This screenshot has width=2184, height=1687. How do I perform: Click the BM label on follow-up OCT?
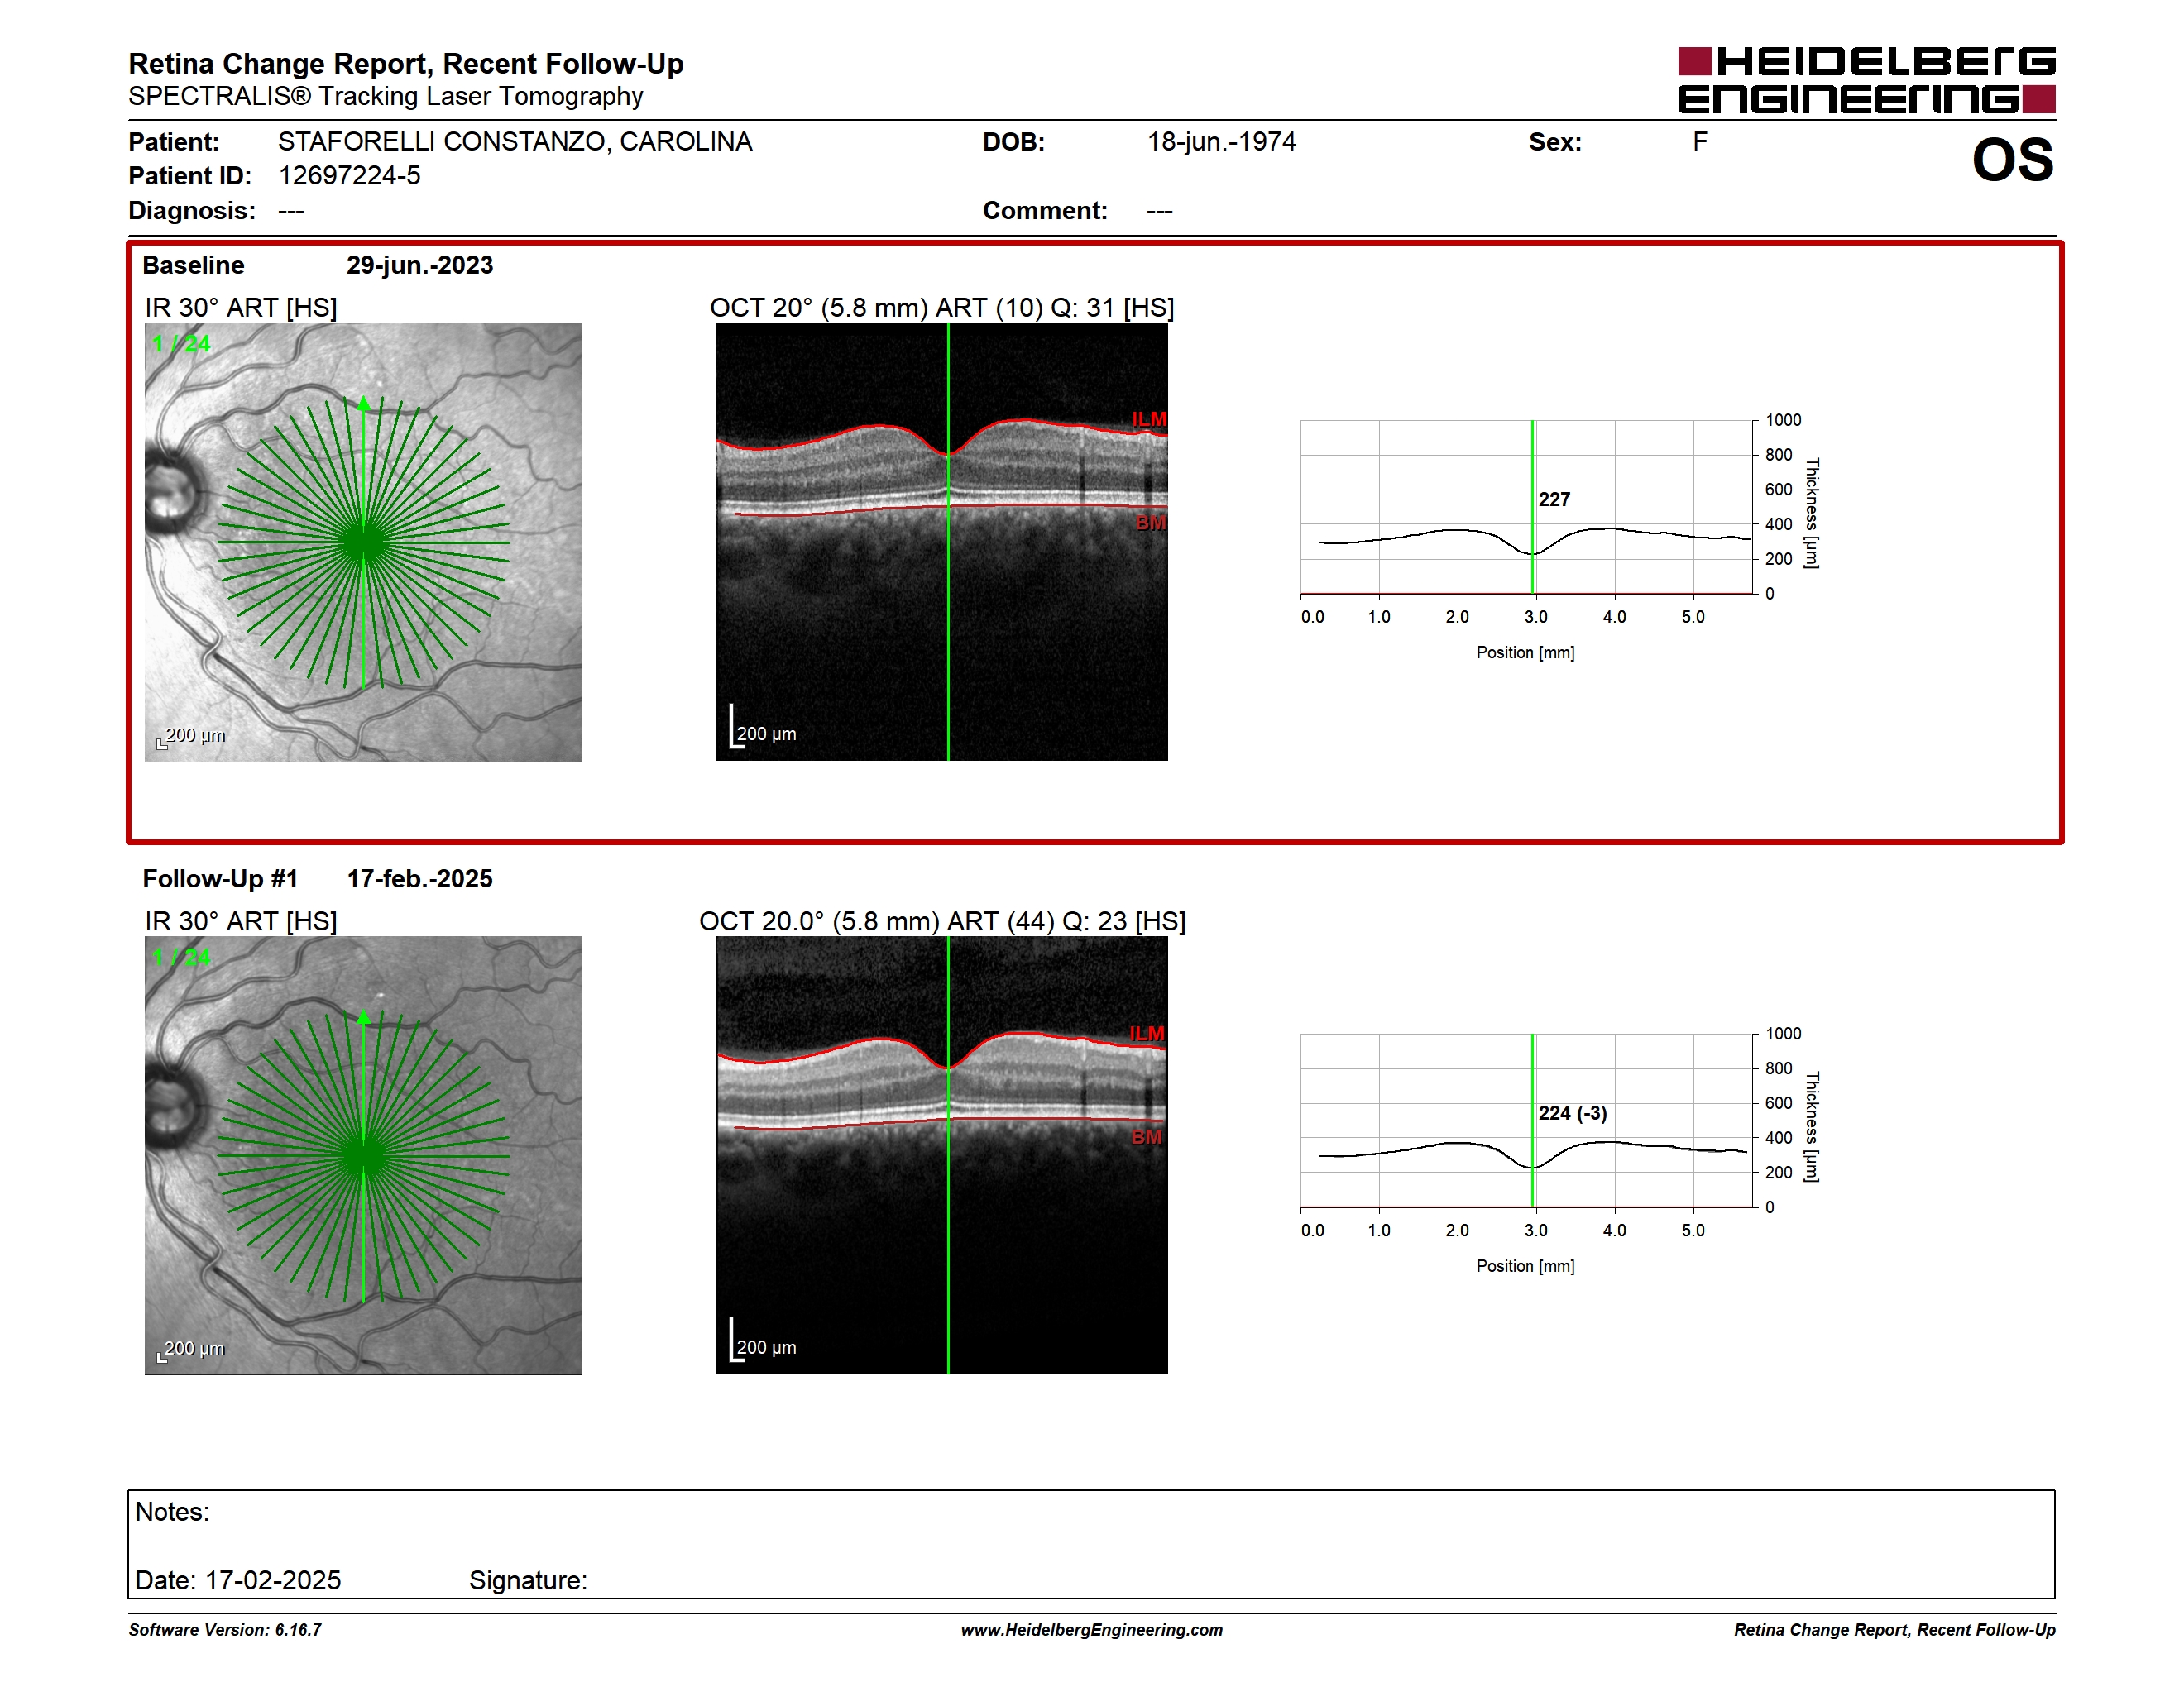click(1147, 1137)
